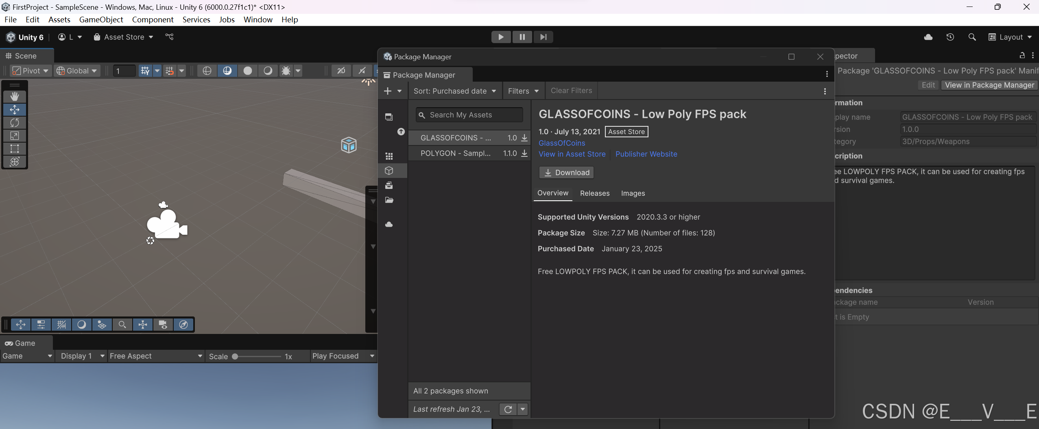
Task: Open the Play Focused dropdown
Action: tap(343, 356)
